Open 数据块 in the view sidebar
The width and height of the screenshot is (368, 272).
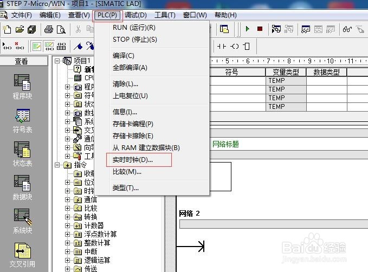22,187
